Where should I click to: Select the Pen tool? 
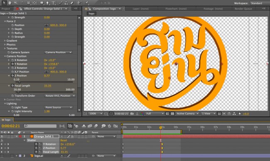[x=47, y=3]
